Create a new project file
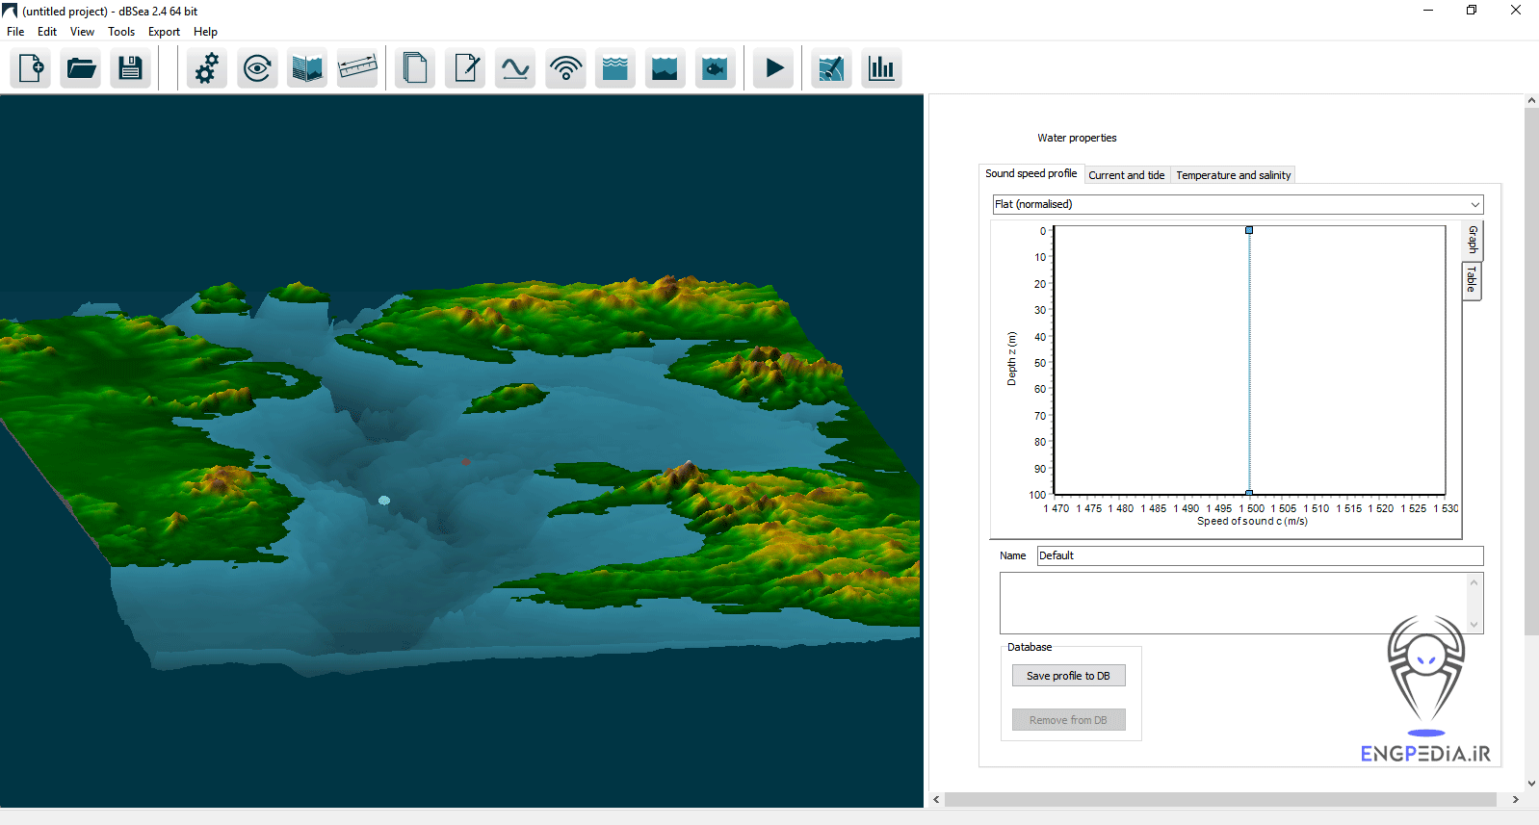The height and width of the screenshot is (825, 1539). tap(31, 68)
